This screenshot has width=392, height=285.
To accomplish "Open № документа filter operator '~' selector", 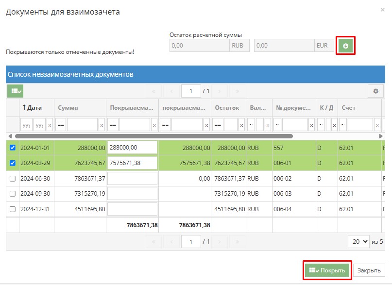I will click(x=277, y=125).
